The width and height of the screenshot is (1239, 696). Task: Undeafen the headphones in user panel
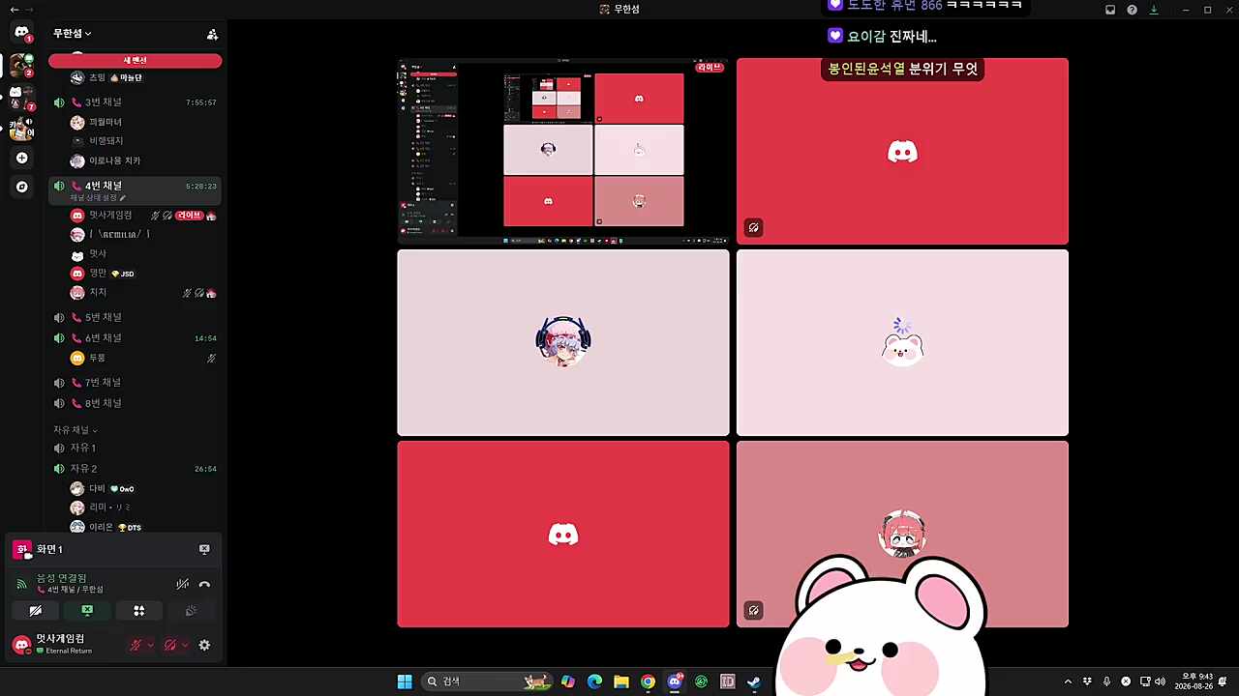pos(170,646)
